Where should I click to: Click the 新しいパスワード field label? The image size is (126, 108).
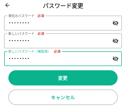[21, 34]
